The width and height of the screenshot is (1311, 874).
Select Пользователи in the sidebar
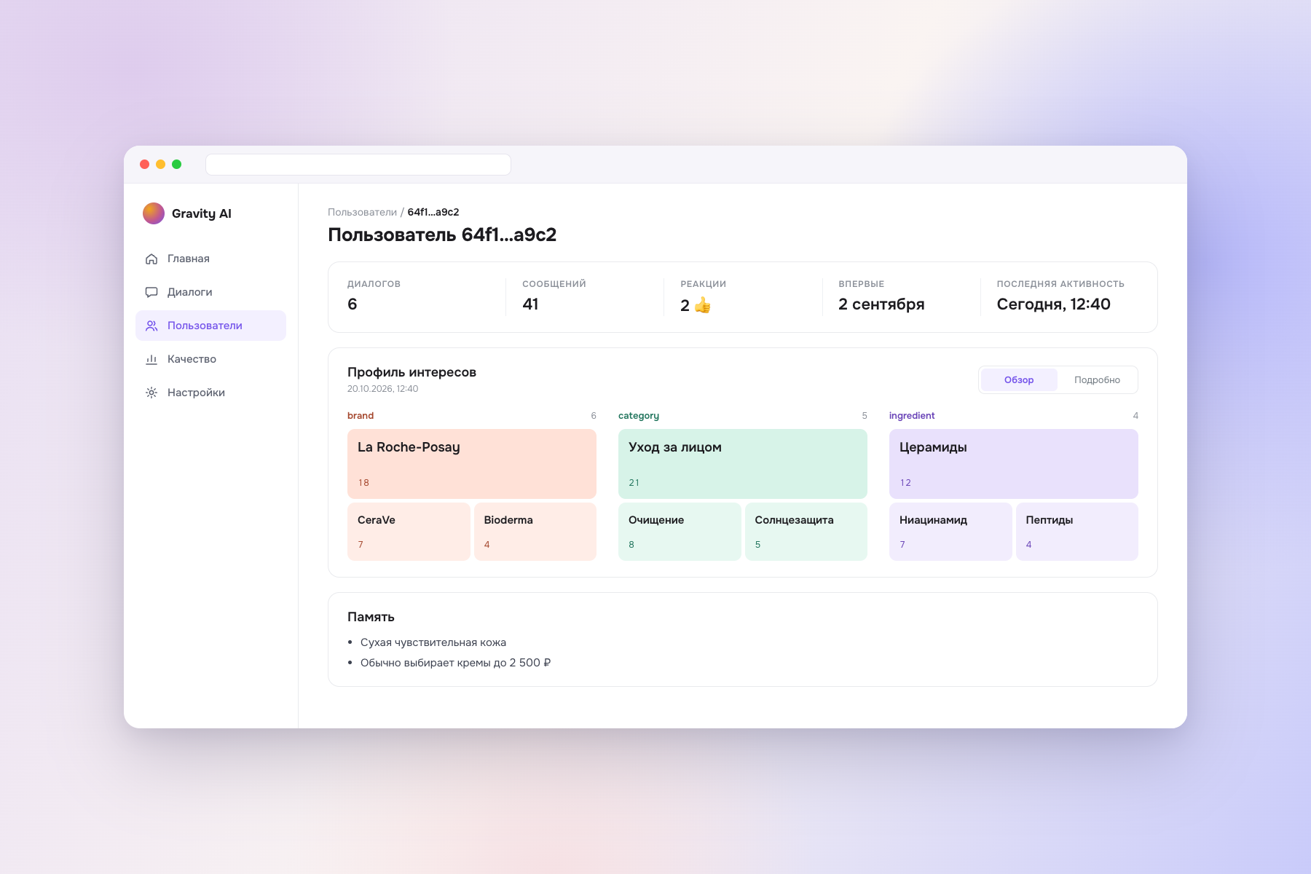click(x=210, y=326)
